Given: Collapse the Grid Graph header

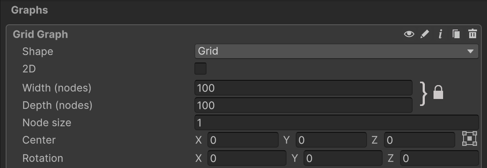Looking at the screenshot, I should click(40, 34).
